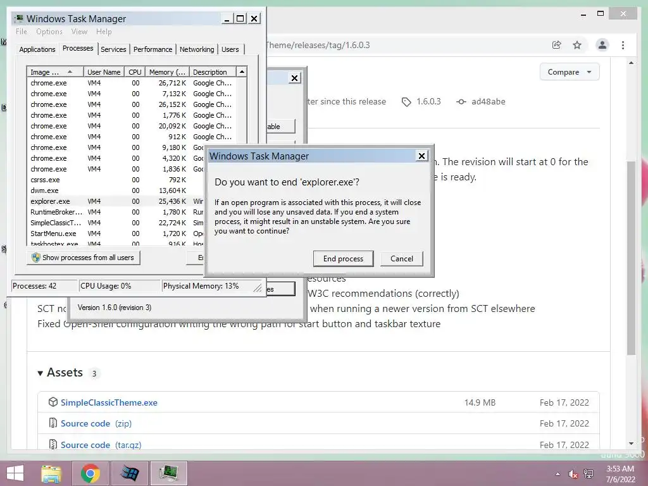Open Task Manager File menu
The image size is (648, 486).
(22, 32)
